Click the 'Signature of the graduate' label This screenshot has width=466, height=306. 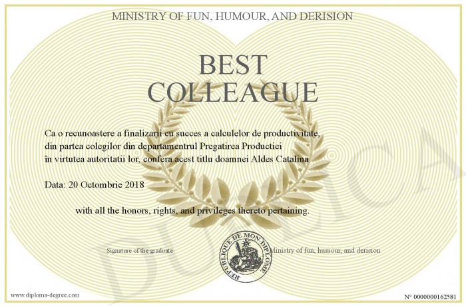tap(140, 251)
